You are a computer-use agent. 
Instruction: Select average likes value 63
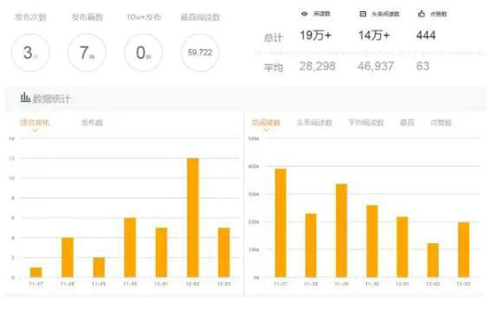pyautogui.click(x=423, y=66)
